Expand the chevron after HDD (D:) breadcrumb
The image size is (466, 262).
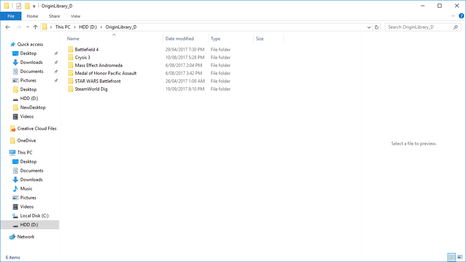101,27
